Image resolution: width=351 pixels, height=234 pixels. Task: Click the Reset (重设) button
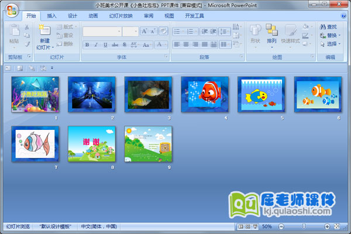[x=65, y=35]
